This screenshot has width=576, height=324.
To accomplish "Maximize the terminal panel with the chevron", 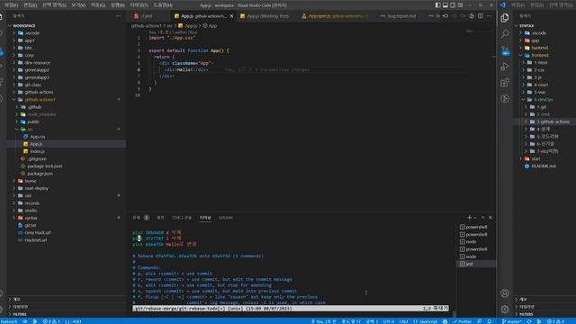I will tap(482, 218).
